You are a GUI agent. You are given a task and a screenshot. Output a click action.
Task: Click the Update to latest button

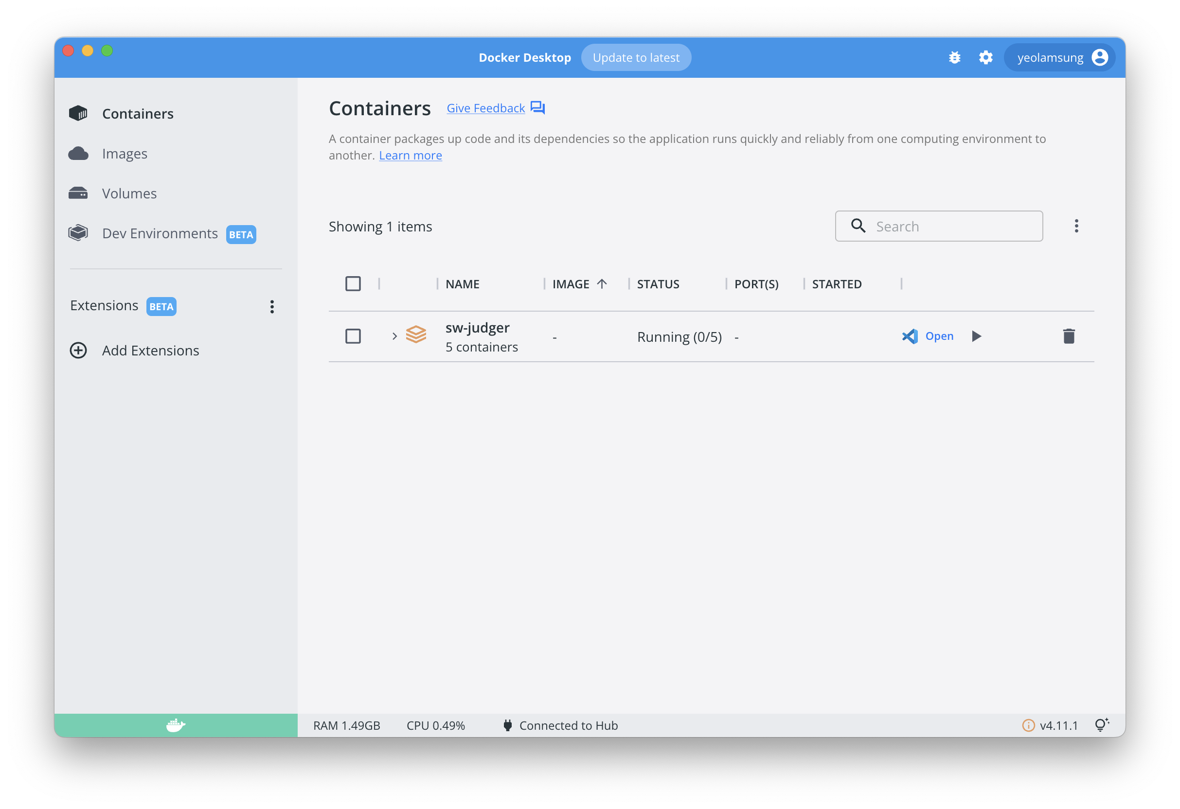[636, 57]
